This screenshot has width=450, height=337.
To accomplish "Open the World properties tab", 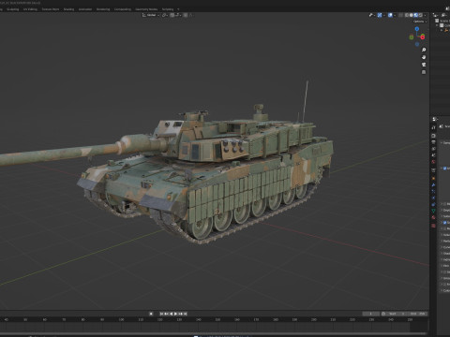I will pos(433,162).
